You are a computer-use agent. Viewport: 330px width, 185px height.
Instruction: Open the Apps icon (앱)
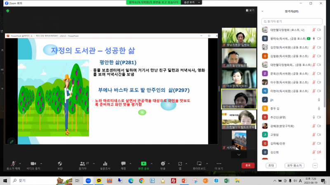point(180,164)
